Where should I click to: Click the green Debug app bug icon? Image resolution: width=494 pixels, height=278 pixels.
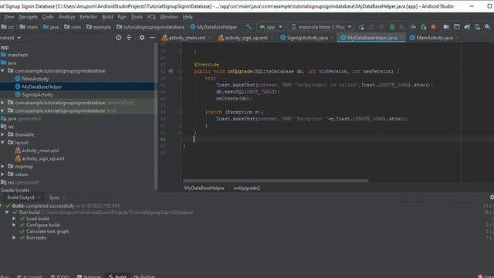tap(392, 27)
